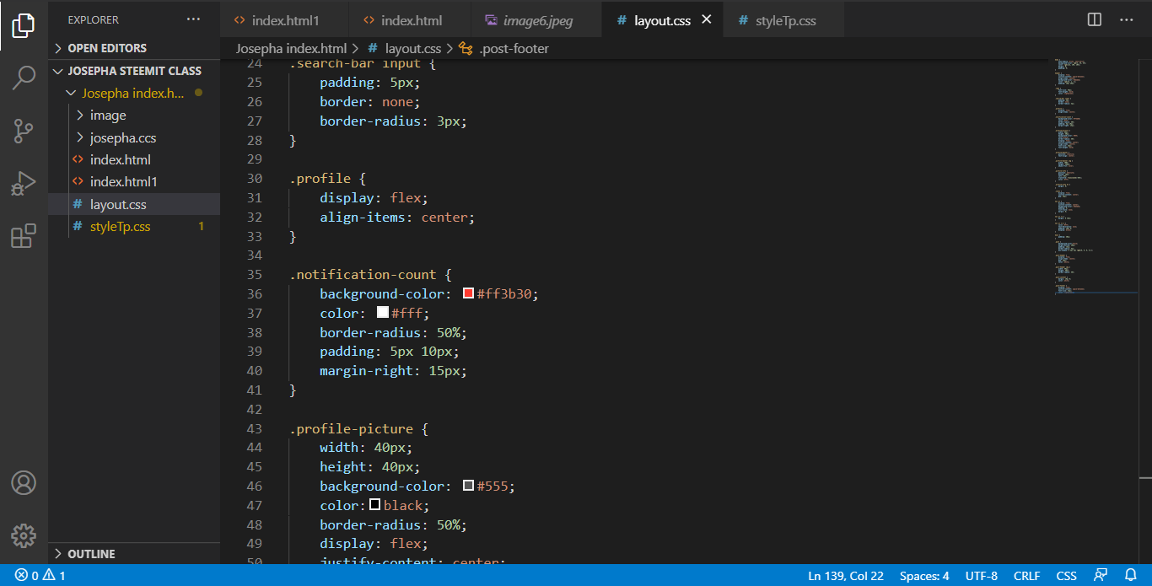Click Ln 139, Col 22 indicator
The width and height of the screenshot is (1152, 586).
coord(846,576)
